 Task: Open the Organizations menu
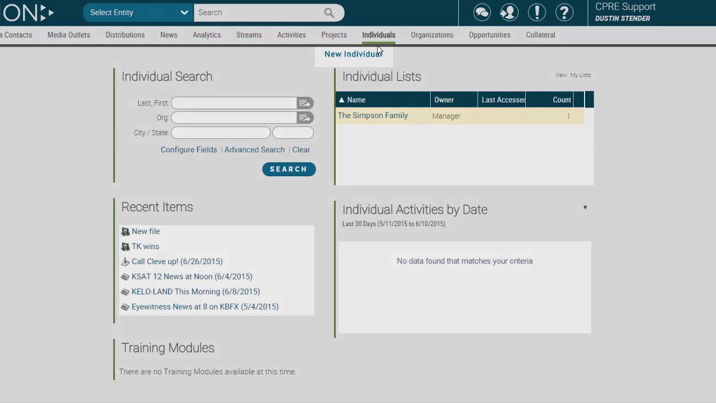tap(432, 35)
